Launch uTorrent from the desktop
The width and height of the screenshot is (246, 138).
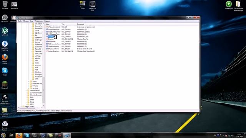coord(5,31)
